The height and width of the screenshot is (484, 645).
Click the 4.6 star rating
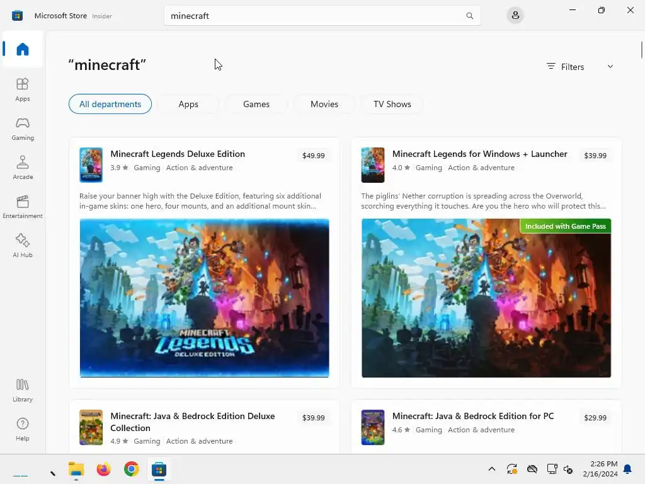401,430
